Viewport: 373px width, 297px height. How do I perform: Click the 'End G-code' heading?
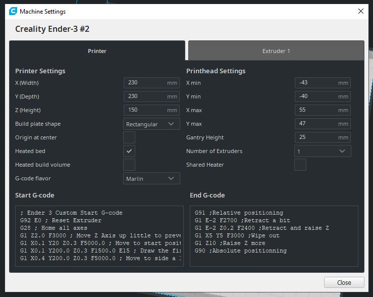207,195
